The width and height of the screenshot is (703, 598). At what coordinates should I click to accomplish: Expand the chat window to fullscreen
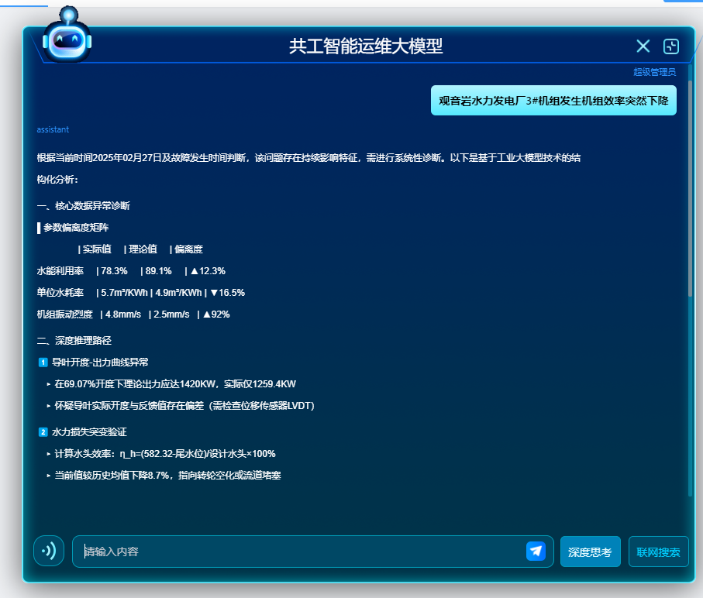671,46
